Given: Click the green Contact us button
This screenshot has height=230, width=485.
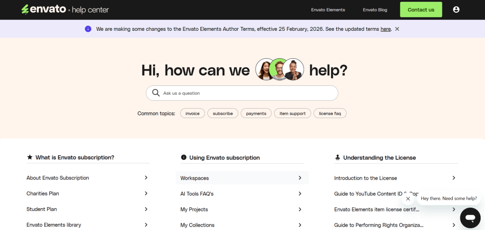Looking at the screenshot, I should (421, 9).
